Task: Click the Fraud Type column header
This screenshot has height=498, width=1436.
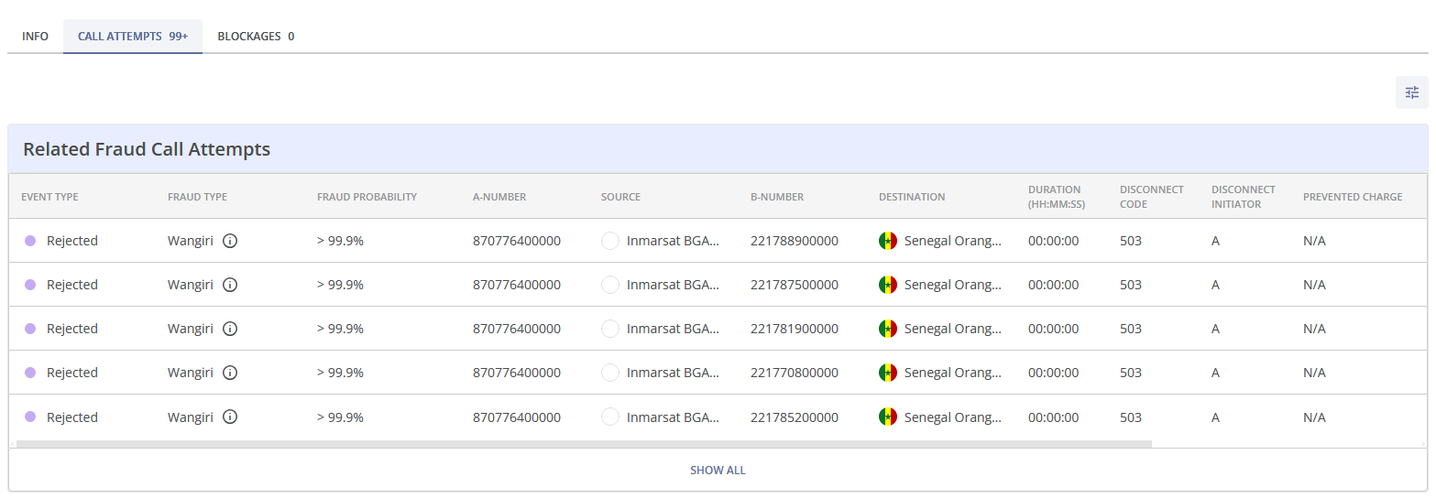Action: [197, 197]
